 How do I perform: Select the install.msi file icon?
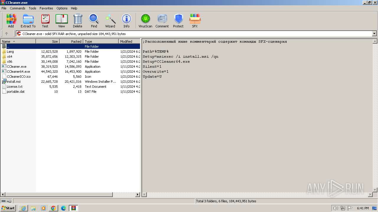point(4,82)
